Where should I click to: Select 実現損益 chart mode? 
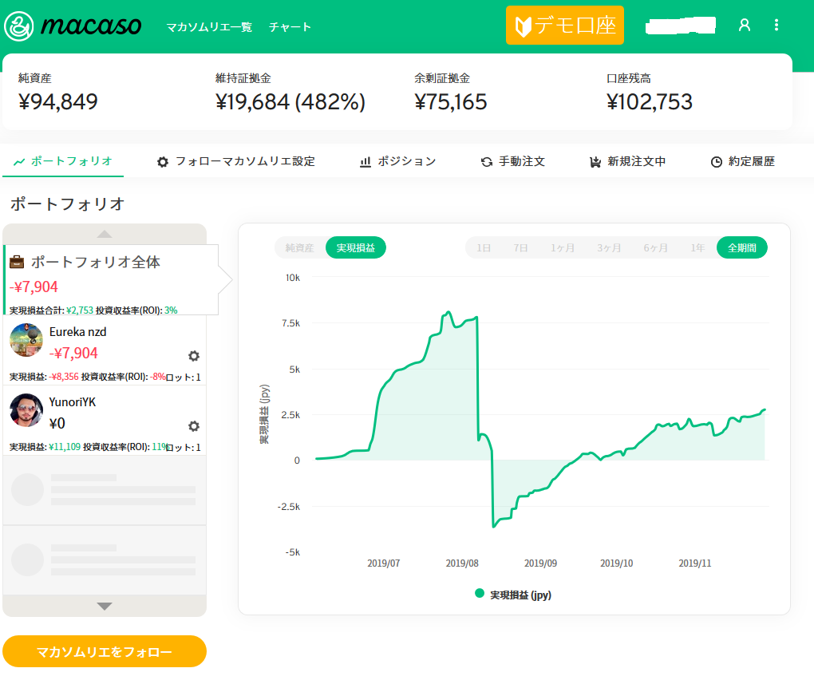point(356,248)
